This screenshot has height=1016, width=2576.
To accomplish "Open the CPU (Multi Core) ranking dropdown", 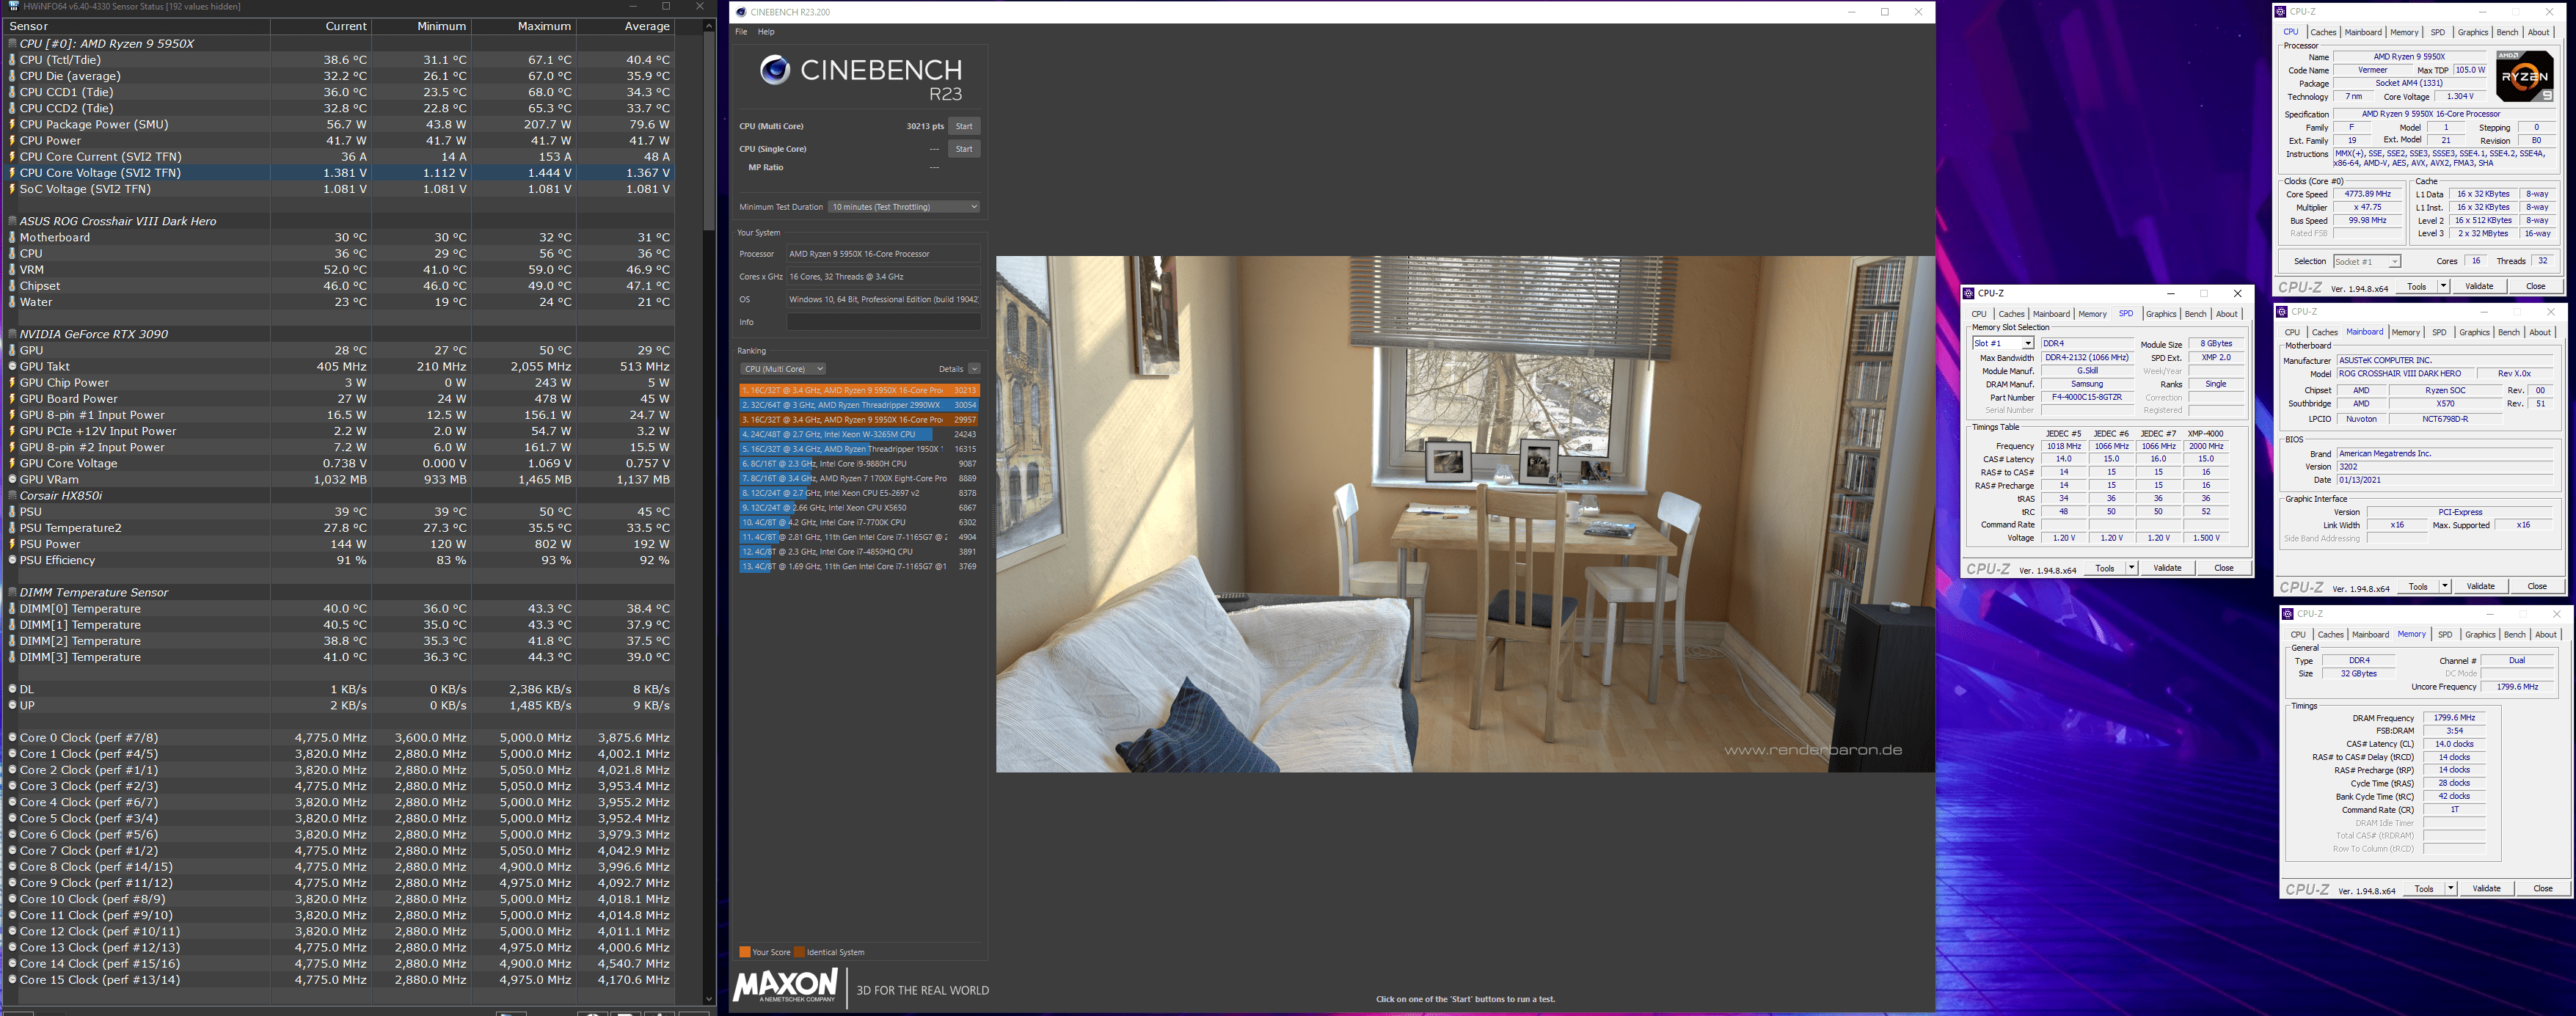I will [x=782, y=369].
